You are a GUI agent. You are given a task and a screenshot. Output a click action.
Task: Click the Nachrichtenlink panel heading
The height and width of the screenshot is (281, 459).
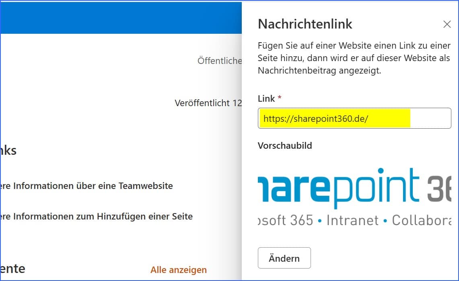pos(305,24)
